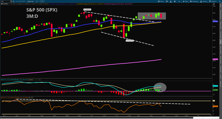
Task: Click the 6761.9 SMA value box
Action: pos(101,4)
